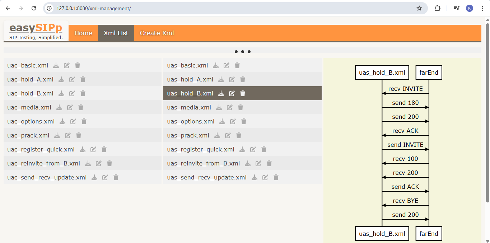Edit uac_prack.xml with the pencil icon
This screenshot has width=490, height=243.
coord(67,135)
